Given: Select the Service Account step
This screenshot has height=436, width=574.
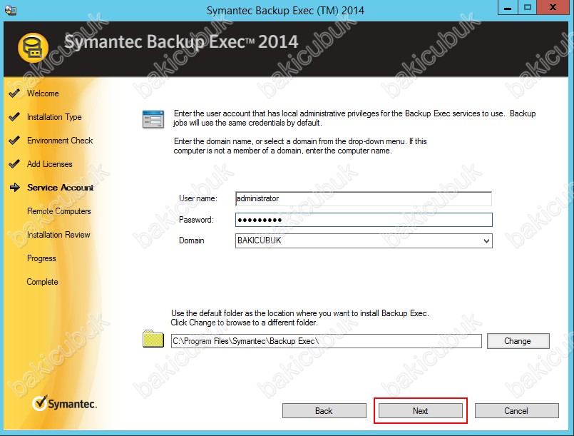Looking at the screenshot, I should (61, 188).
